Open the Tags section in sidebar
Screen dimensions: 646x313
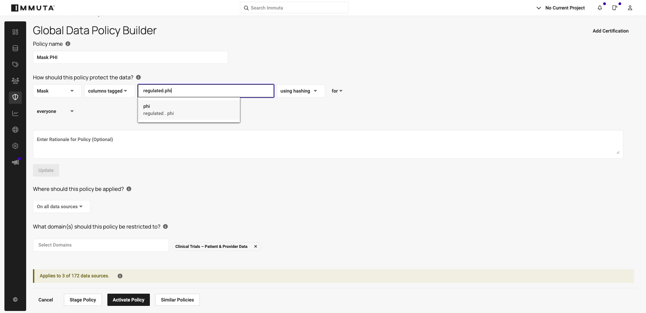point(15,64)
